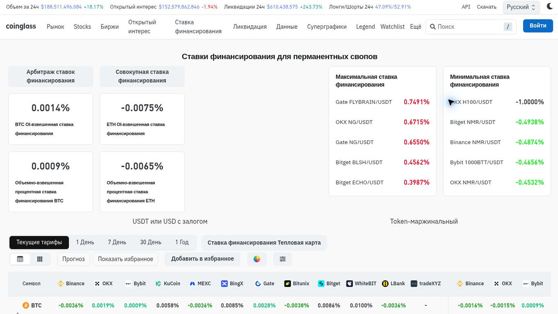Open the Русский language dropdown
Image resolution: width=558 pixels, height=314 pixels.
pos(521,7)
